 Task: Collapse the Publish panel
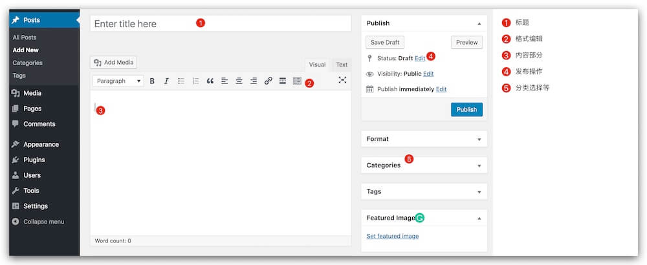coord(479,23)
